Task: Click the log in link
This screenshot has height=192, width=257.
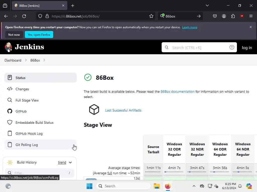Action: click(x=247, y=47)
